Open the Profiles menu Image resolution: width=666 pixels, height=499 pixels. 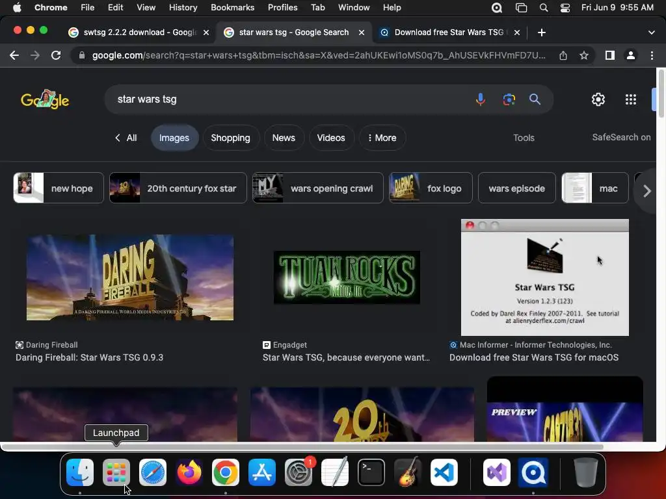(x=282, y=8)
